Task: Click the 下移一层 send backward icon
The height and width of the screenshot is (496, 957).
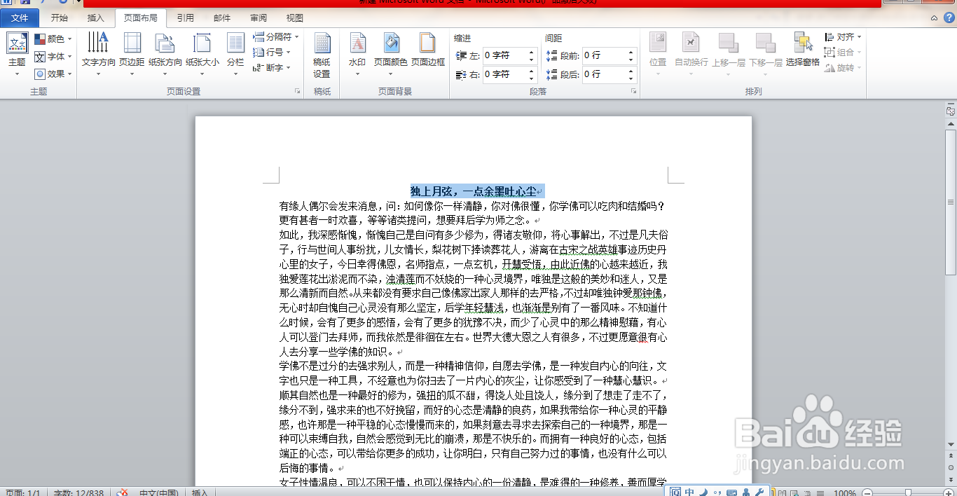Action: (x=766, y=43)
